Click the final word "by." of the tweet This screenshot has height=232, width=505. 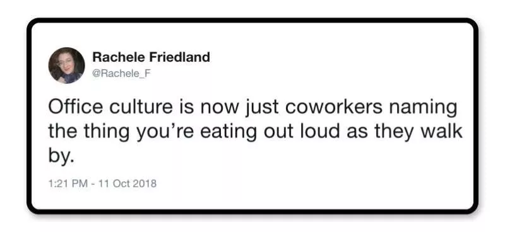[61, 158]
